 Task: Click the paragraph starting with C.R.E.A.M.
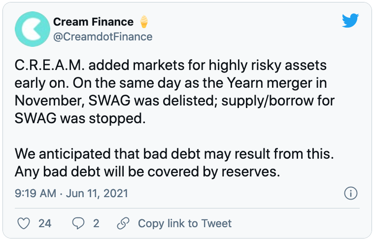coord(174,92)
